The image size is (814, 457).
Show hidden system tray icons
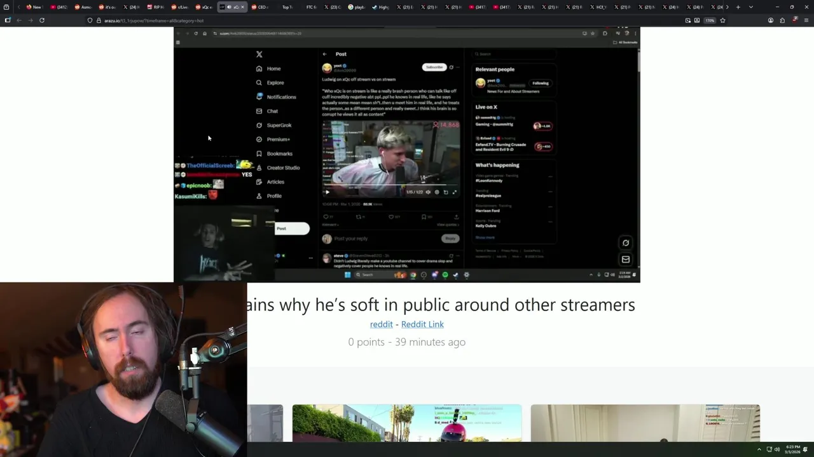759,449
